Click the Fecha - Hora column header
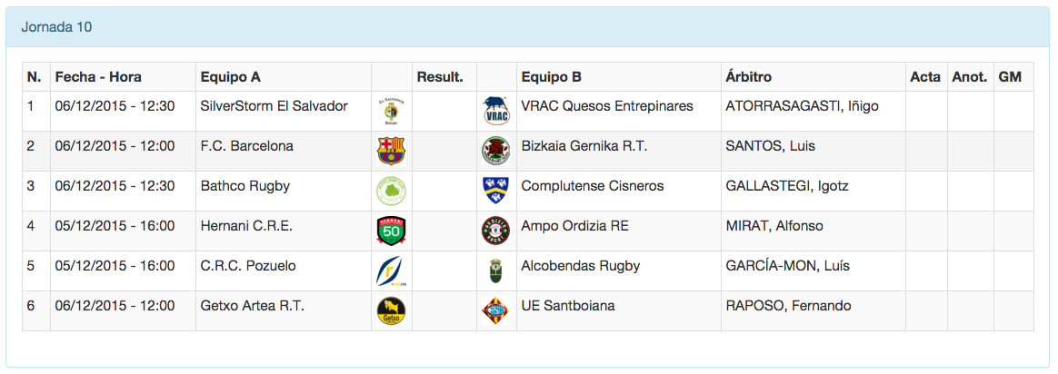This screenshot has width=1058, height=374. [98, 77]
